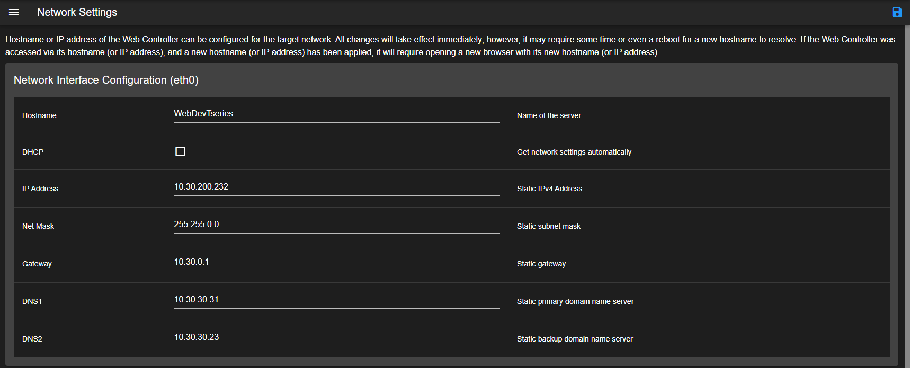Click 'Static primary domain name server' description
The image size is (910, 368).
coord(575,301)
